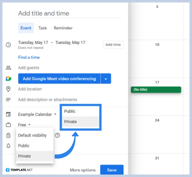This screenshot has width=192, height=177.
Task: Click the lock visibility icon
Action: 8,135
